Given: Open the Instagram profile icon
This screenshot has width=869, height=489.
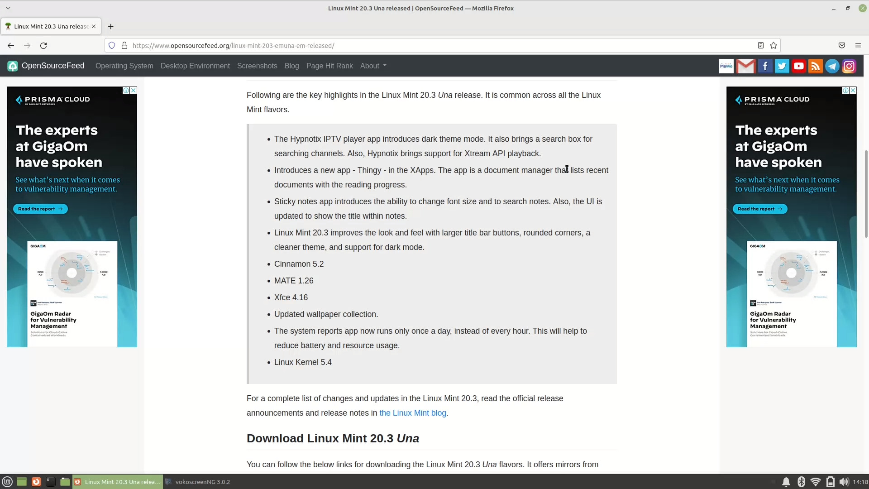Looking at the screenshot, I should [x=849, y=66].
